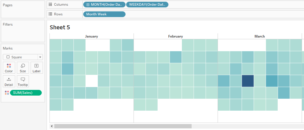
Task: Click the Columns shelf icon
Action: click(50, 5)
